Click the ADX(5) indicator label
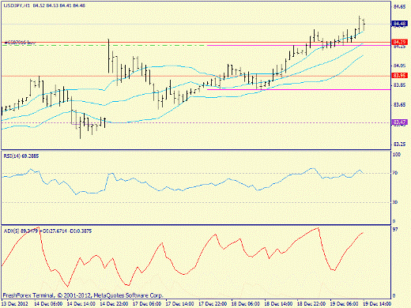The image size is (411, 308). 47,231
